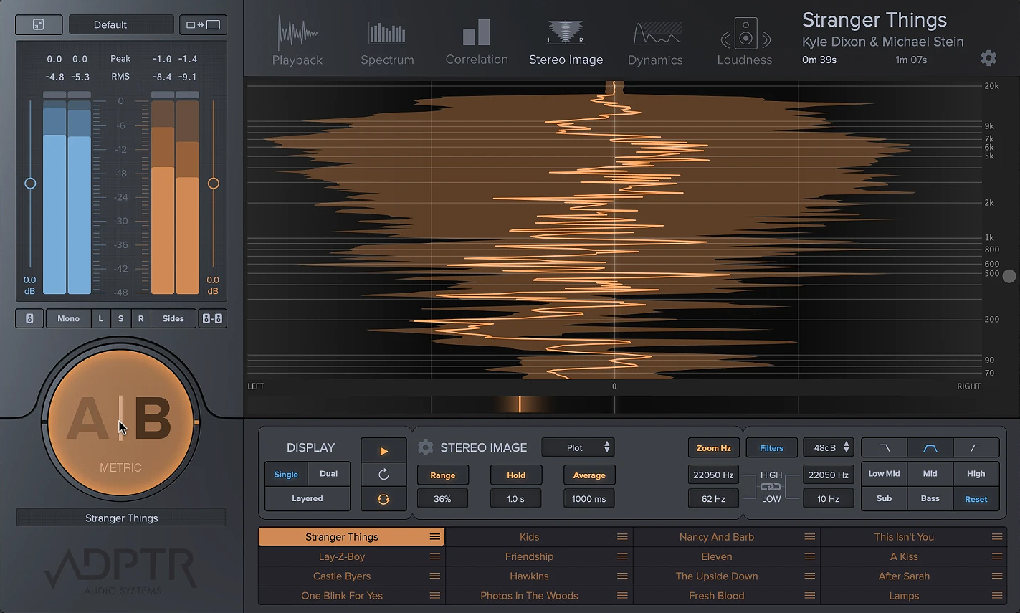Switch Display to Dual mode
This screenshot has height=613, width=1020.
coord(328,474)
